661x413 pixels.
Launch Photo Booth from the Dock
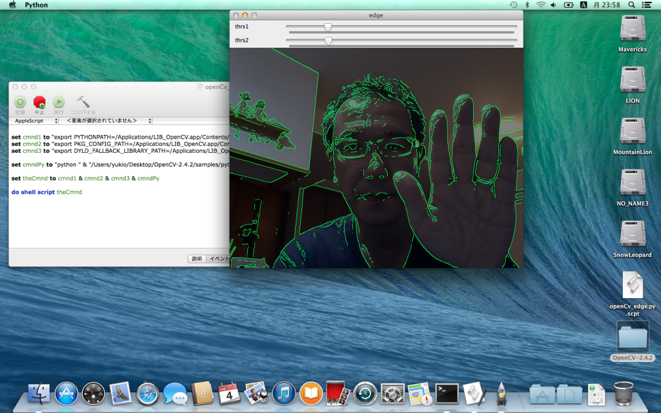pyautogui.click(x=338, y=394)
